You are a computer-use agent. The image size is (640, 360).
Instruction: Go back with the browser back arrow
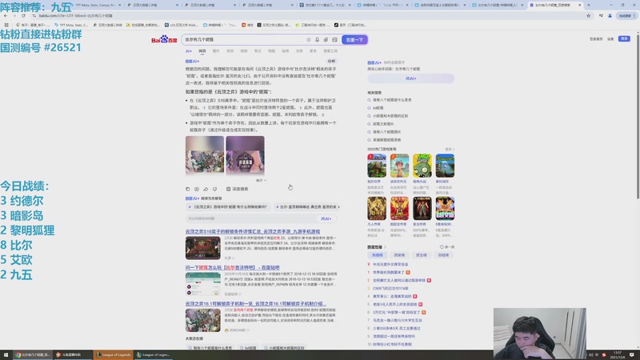coord(6,15)
